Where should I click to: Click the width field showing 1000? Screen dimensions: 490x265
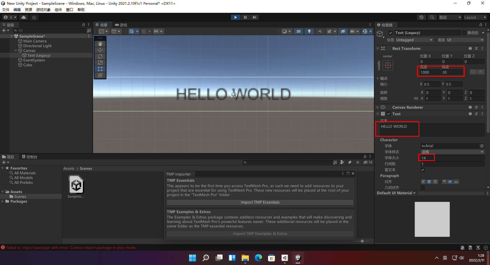[x=430, y=73]
